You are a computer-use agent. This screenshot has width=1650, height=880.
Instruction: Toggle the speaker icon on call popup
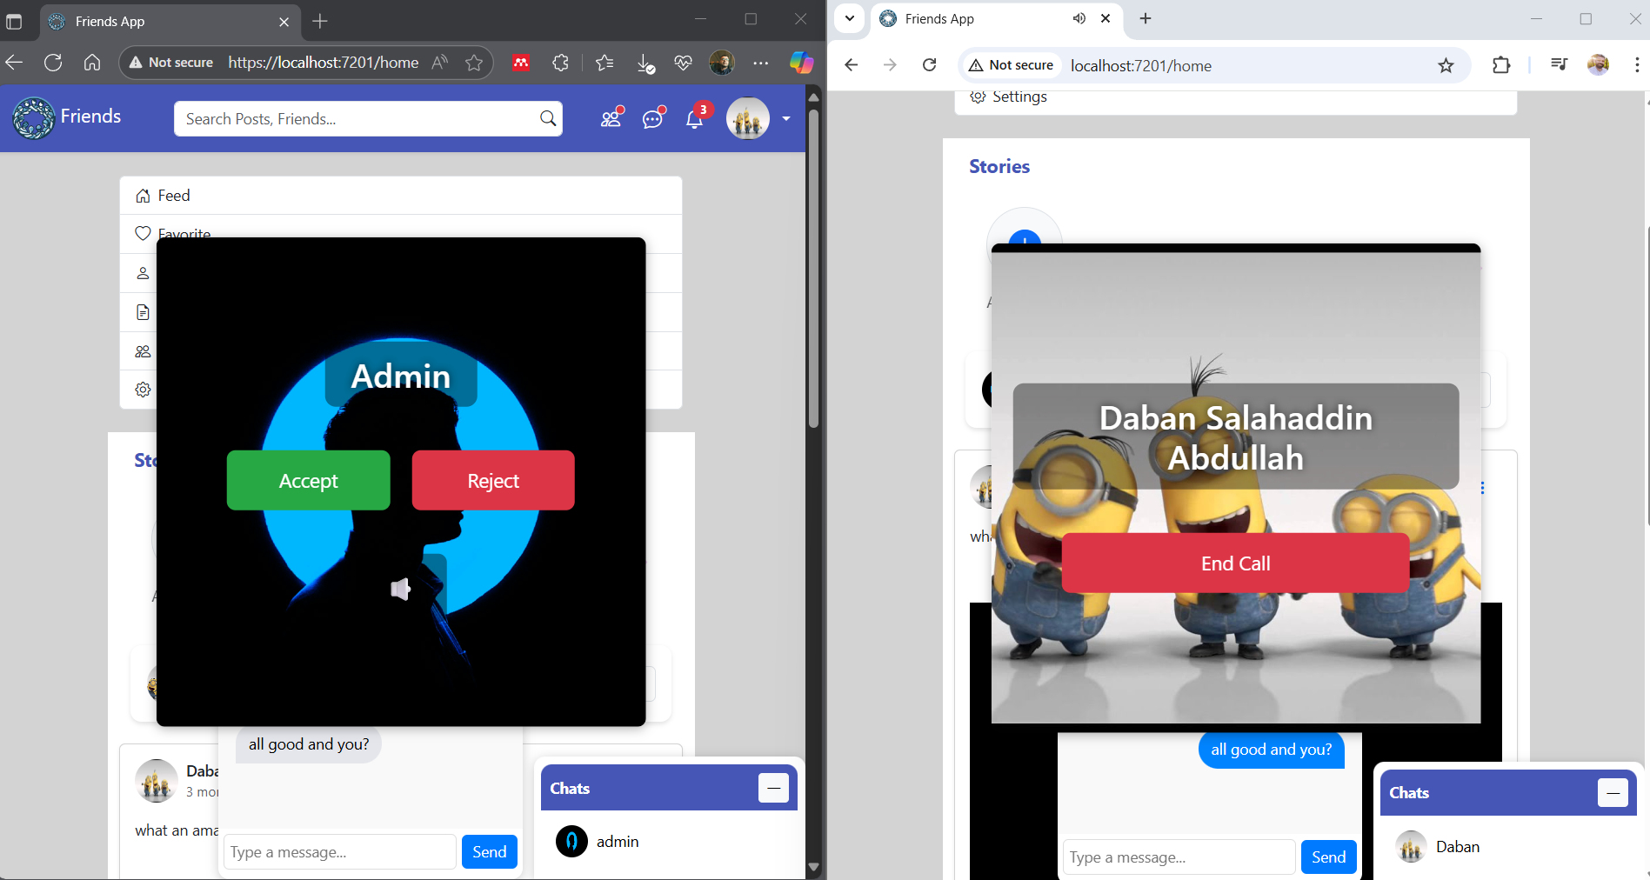(x=400, y=590)
